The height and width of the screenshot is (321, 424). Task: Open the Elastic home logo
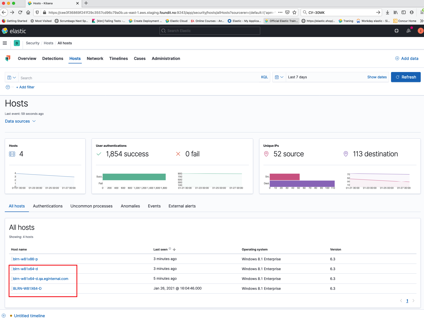click(14, 31)
